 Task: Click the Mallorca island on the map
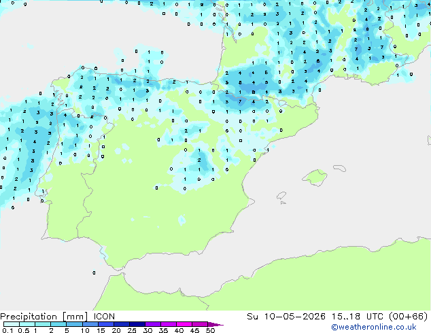click(315, 177)
